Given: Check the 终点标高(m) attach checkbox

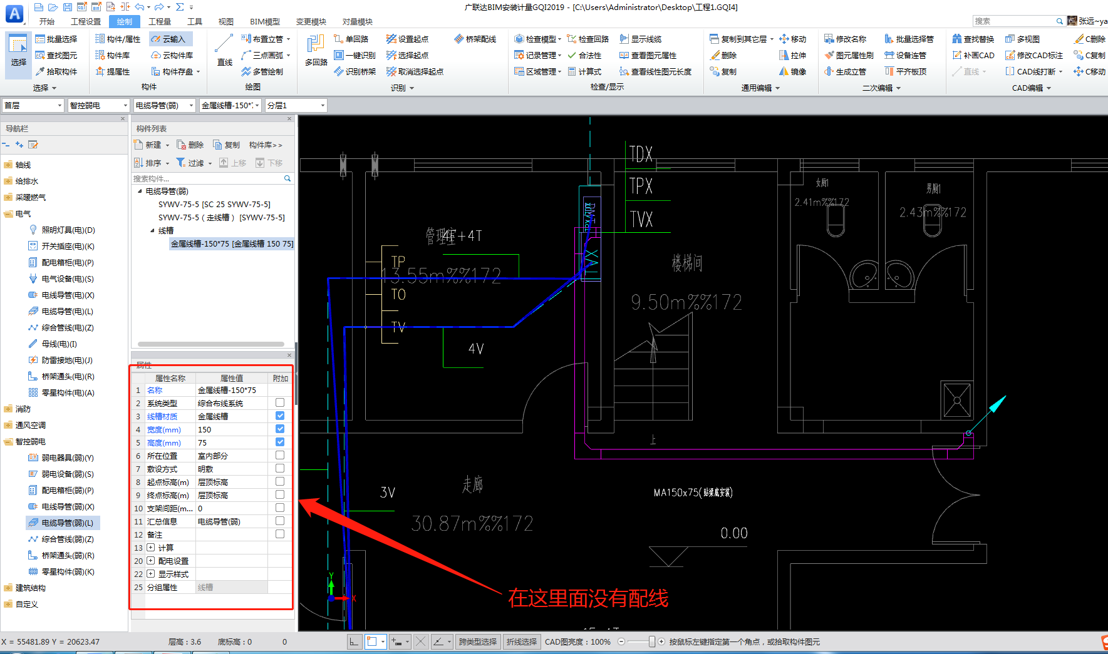Looking at the screenshot, I should (x=280, y=494).
